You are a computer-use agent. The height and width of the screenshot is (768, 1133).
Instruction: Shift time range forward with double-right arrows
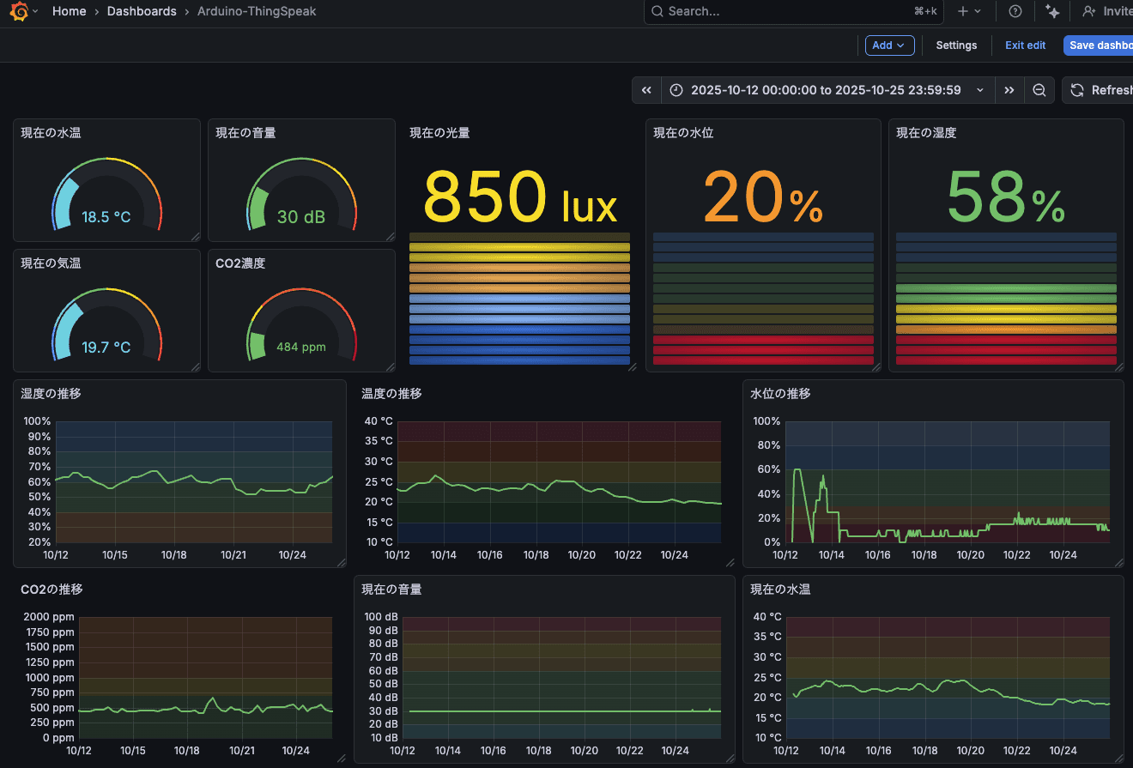pos(1009,90)
